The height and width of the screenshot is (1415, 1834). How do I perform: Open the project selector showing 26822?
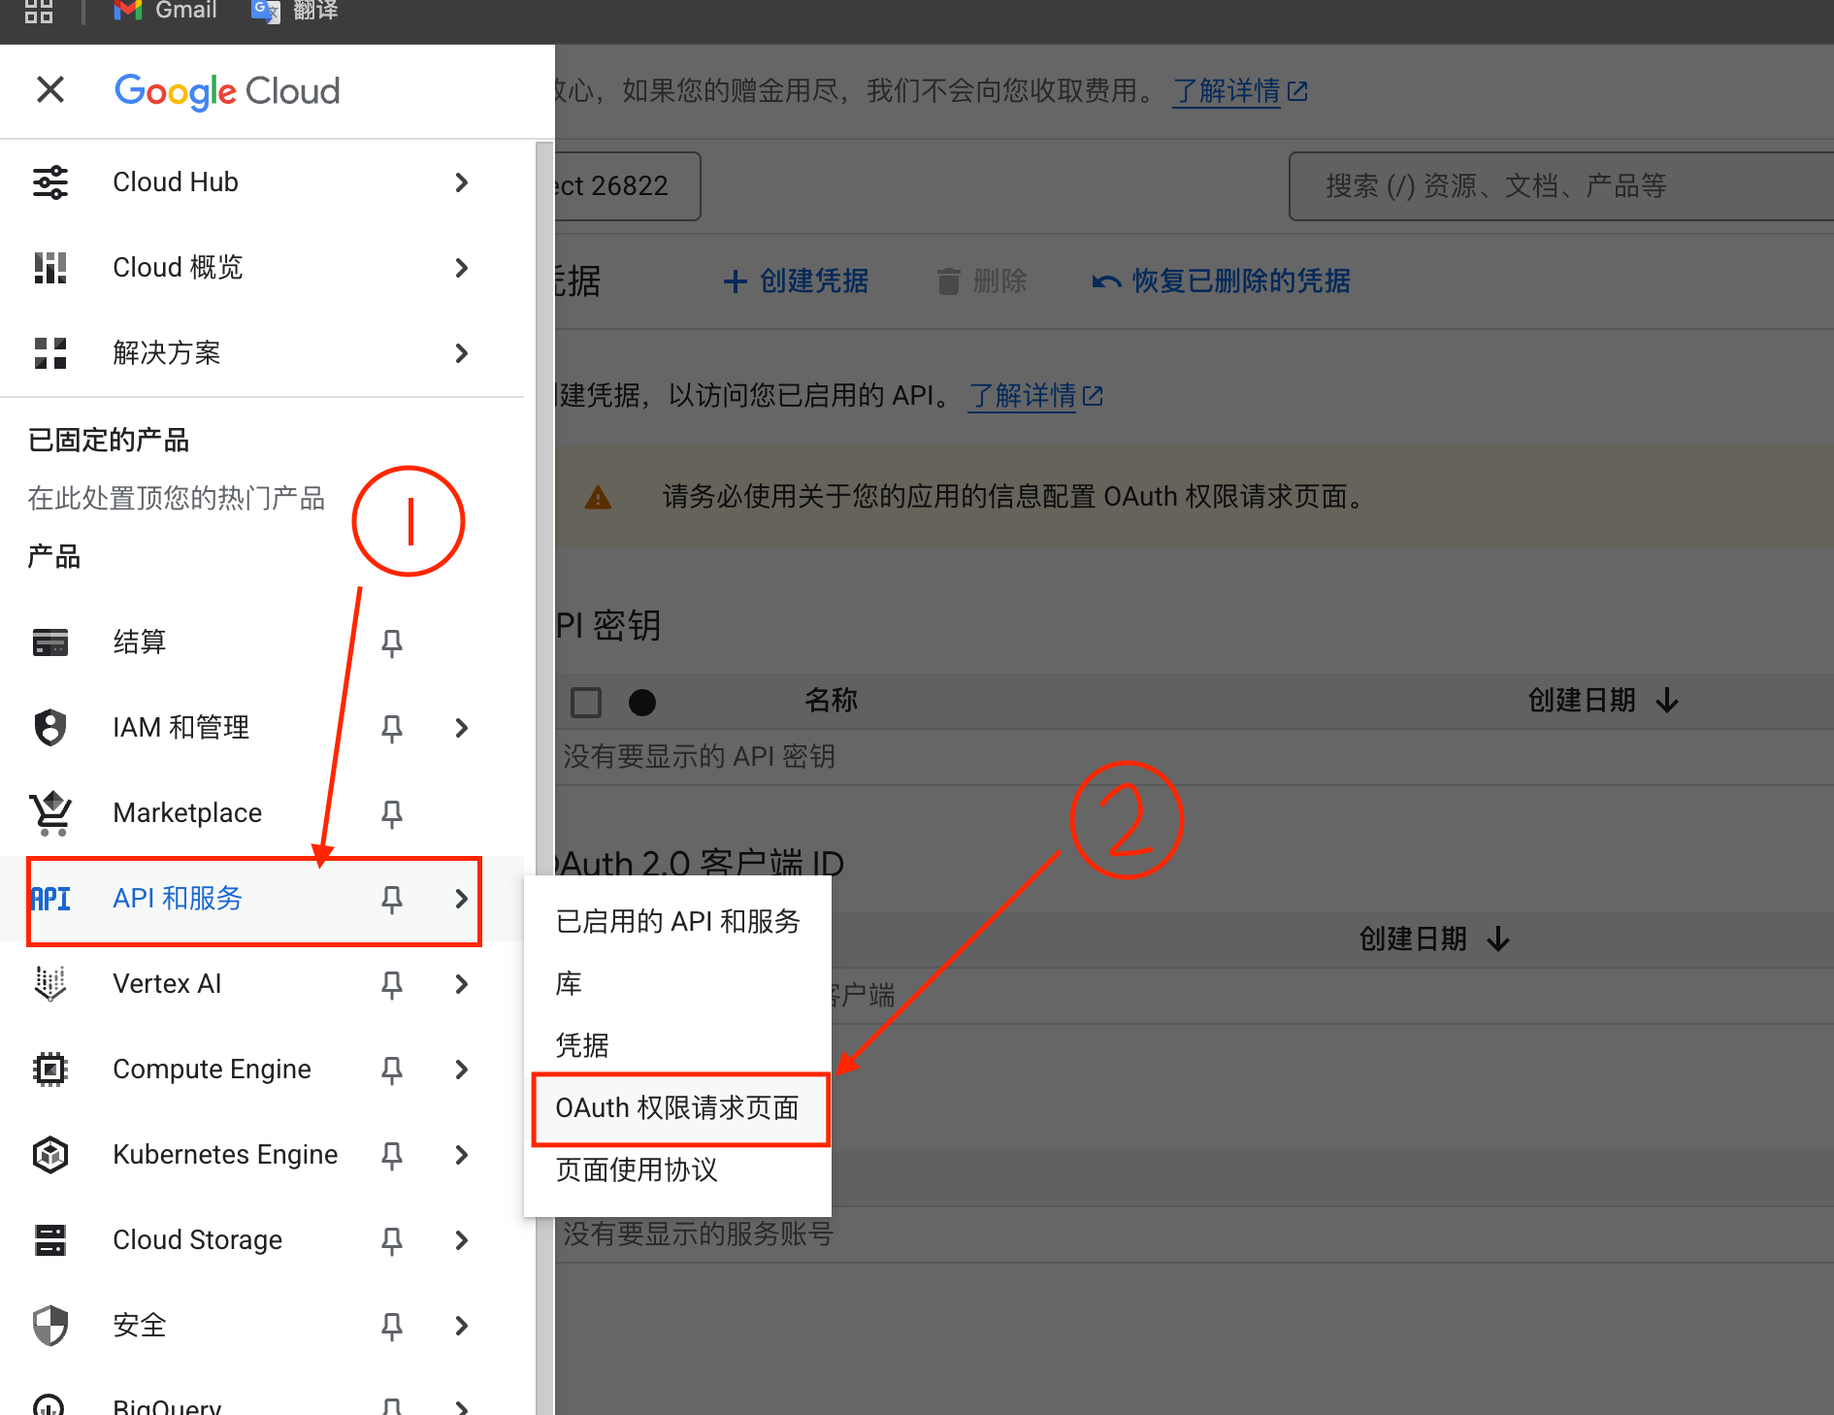click(627, 185)
